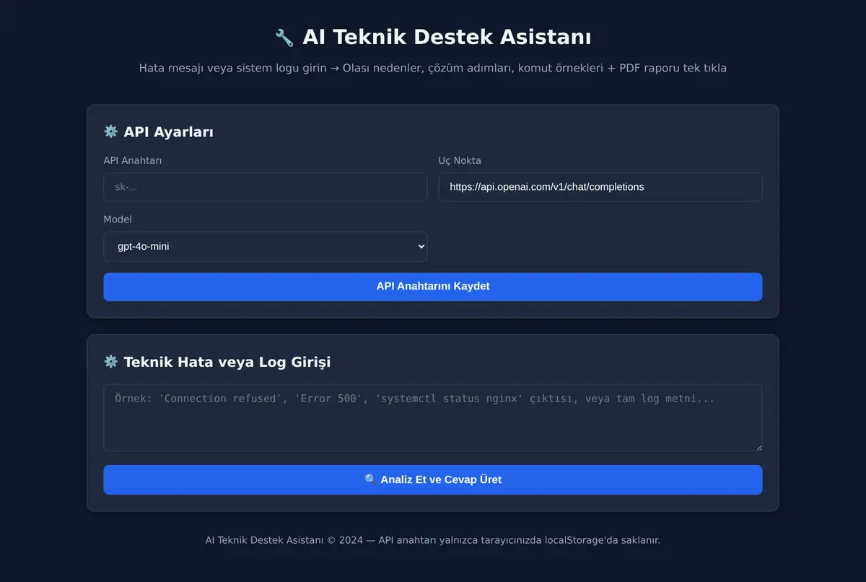Focus the API Anahtarı input field

tap(266, 187)
